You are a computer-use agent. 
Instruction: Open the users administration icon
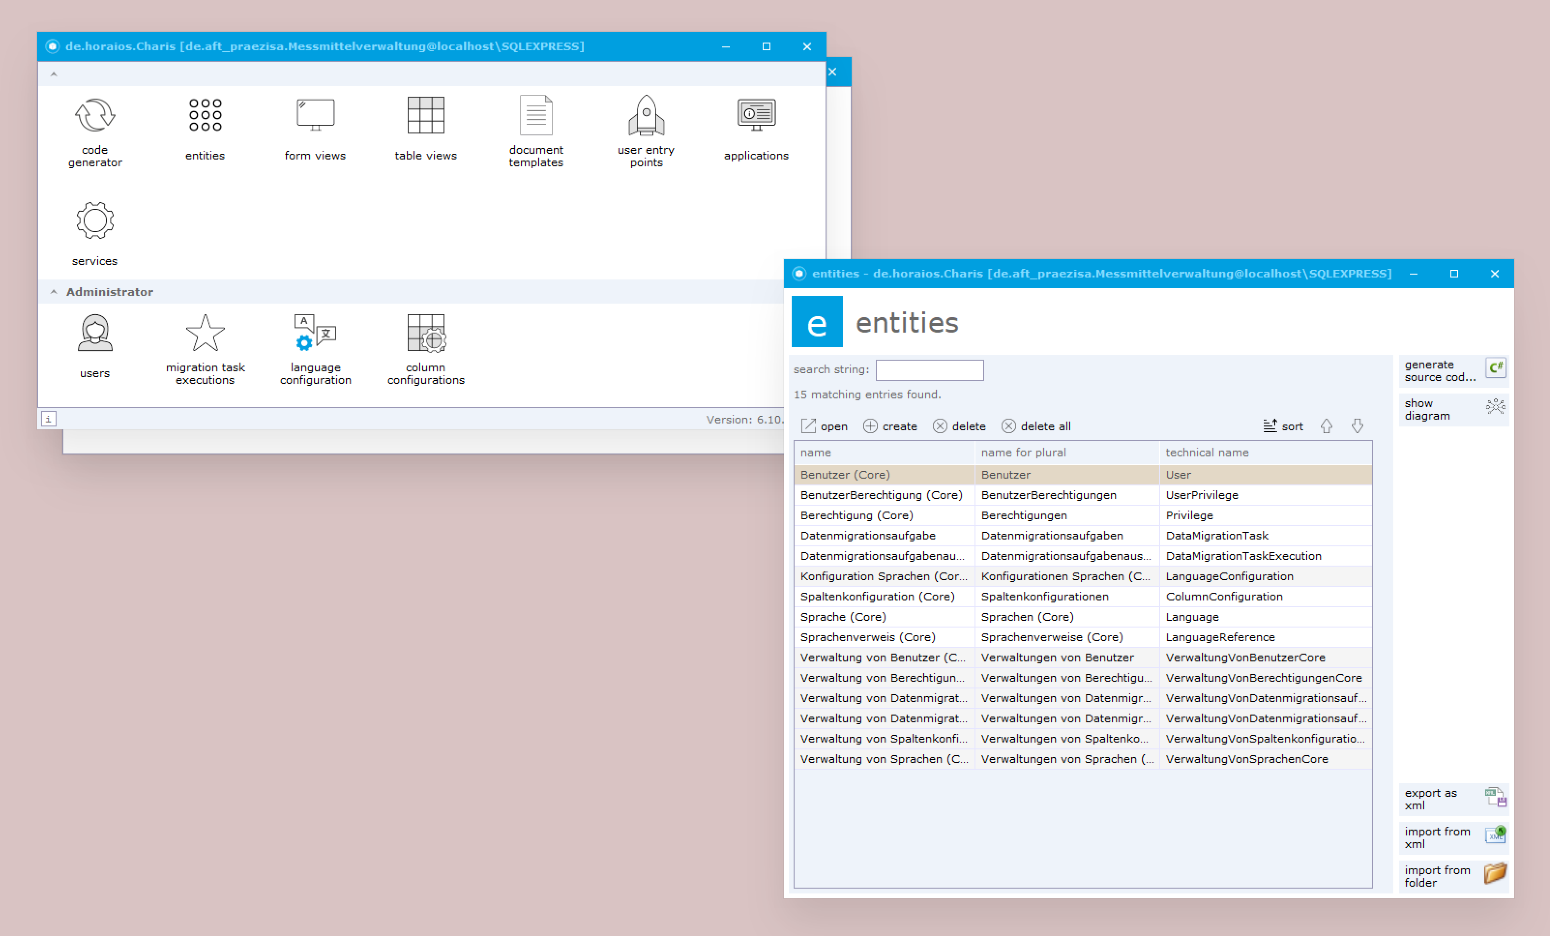tap(95, 346)
